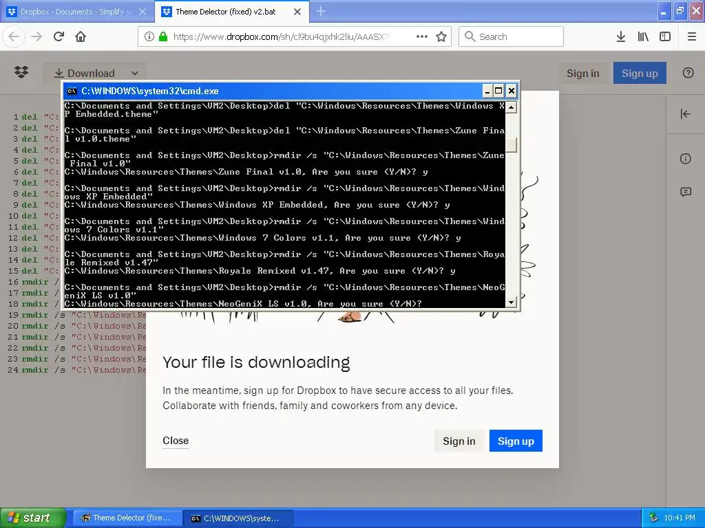Minimize the cmd.exe window
The height and width of the screenshot is (528, 705).
click(x=487, y=91)
